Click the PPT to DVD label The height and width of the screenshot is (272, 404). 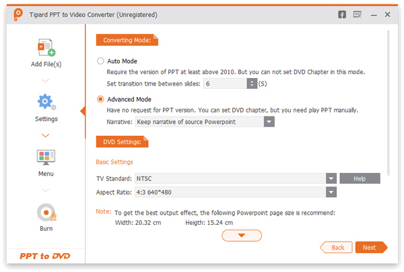tap(45, 256)
